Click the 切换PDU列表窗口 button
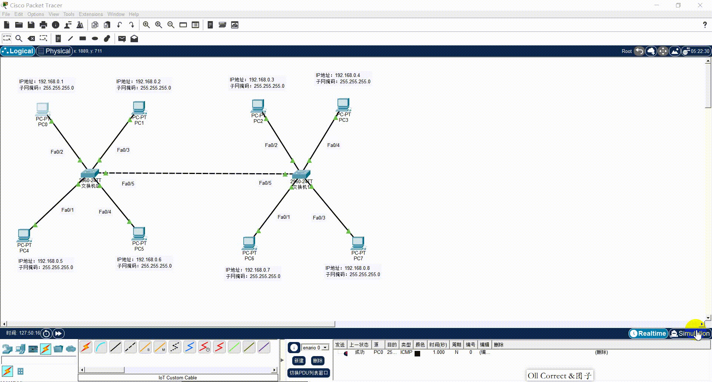This screenshot has width=712, height=382. tap(309, 373)
